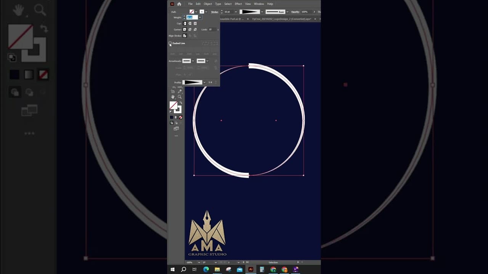
Task: Click the Illustrator Home icon
Action: click(179, 4)
